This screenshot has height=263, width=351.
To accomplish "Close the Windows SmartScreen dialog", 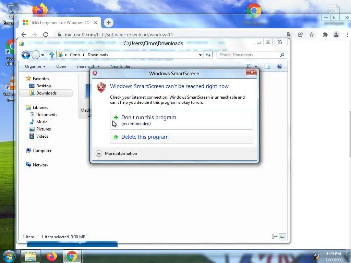I will point(252,72).
